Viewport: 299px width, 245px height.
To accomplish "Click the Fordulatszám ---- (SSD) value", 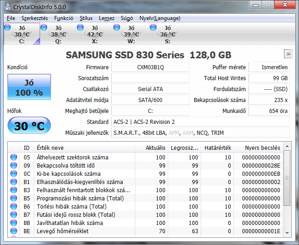I will click(269, 89).
